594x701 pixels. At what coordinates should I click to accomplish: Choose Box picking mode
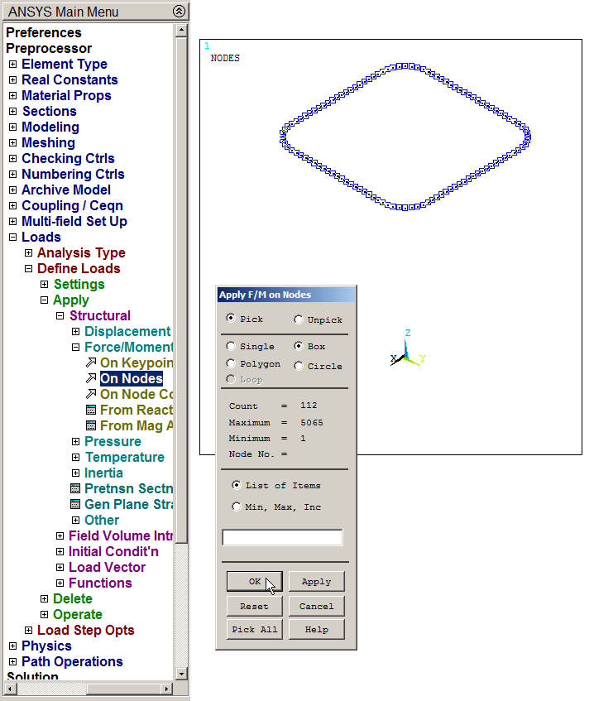click(x=299, y=346)
